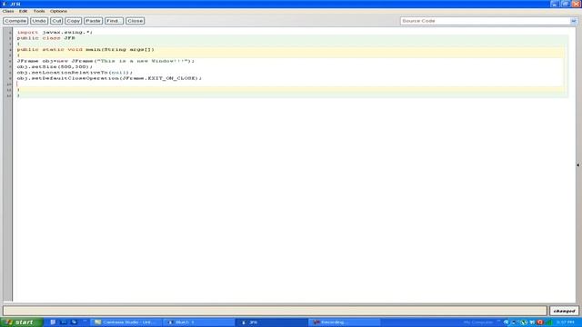Paste clipboard with the Paste button
Image resolution: width=582 pixels, height=327 pixels.
(93, 21)
